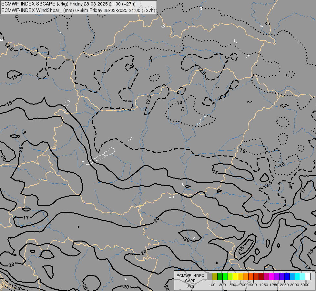The width and height of the screenshot is (316, 291).
Task: Click the pale cyan legend swatch
Action: point(303,277)
